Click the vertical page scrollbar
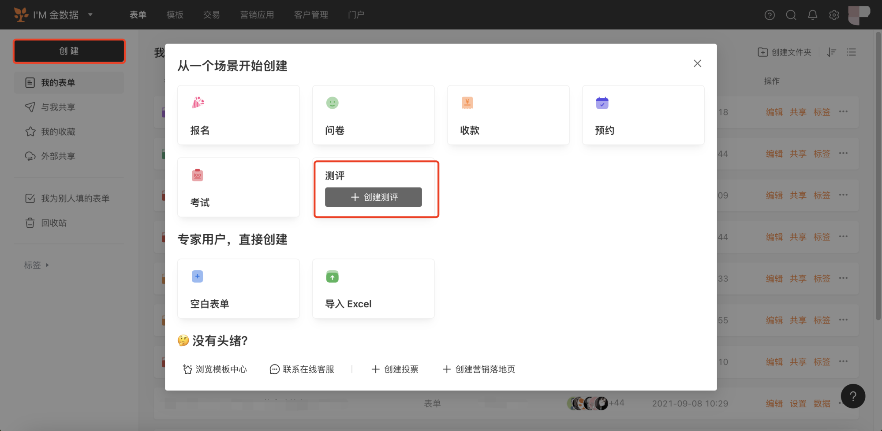The image size is (882, 431). pos(878,176)
